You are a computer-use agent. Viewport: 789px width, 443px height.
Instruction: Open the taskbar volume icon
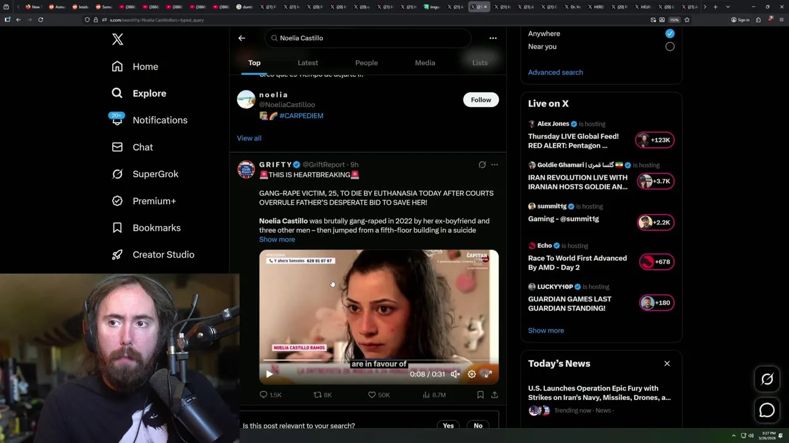pos(751,436)
